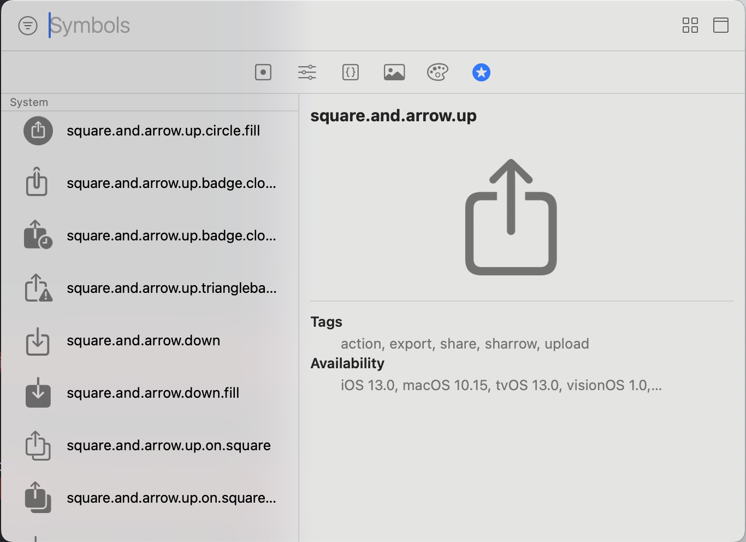Open the Color library palette tab

coord(437,72)
